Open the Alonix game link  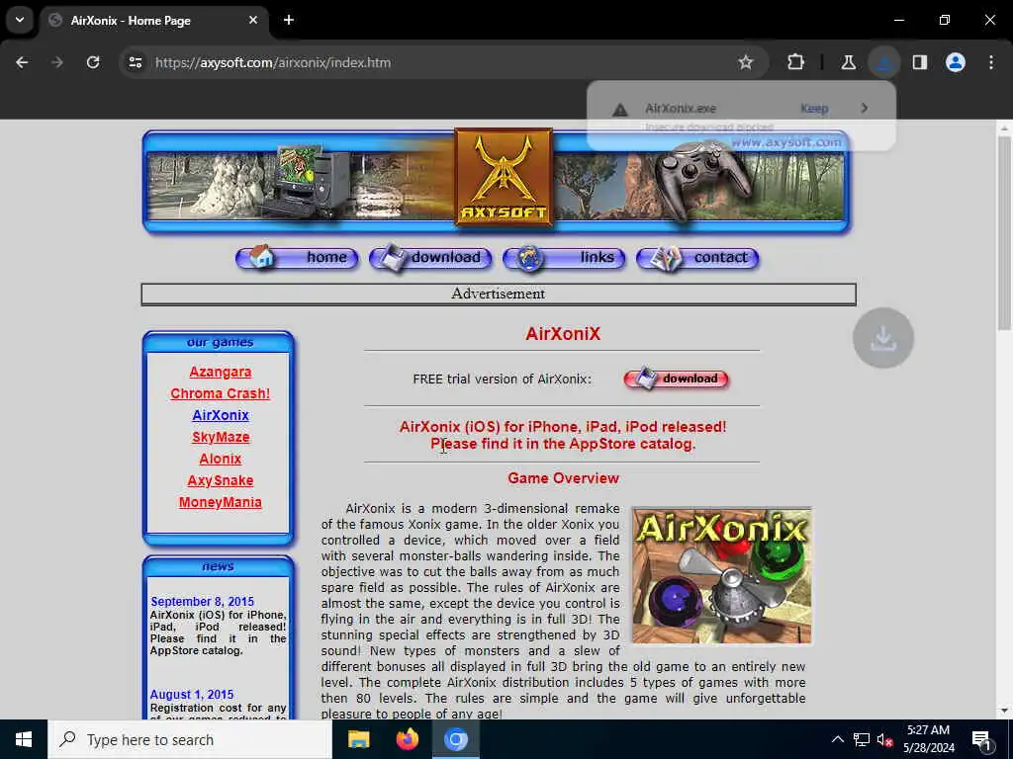tap(221, 459)
